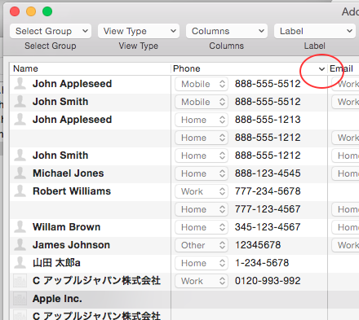This screenshot has width=359, height=320.
Task: Select the Apple Inc. row
Action: click(184, 299)
